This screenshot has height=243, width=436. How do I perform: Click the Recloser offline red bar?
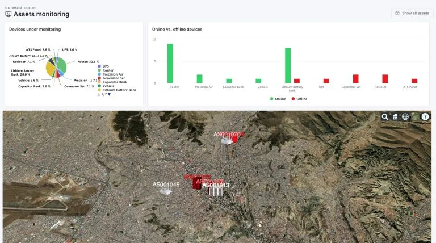coord(385,79)
